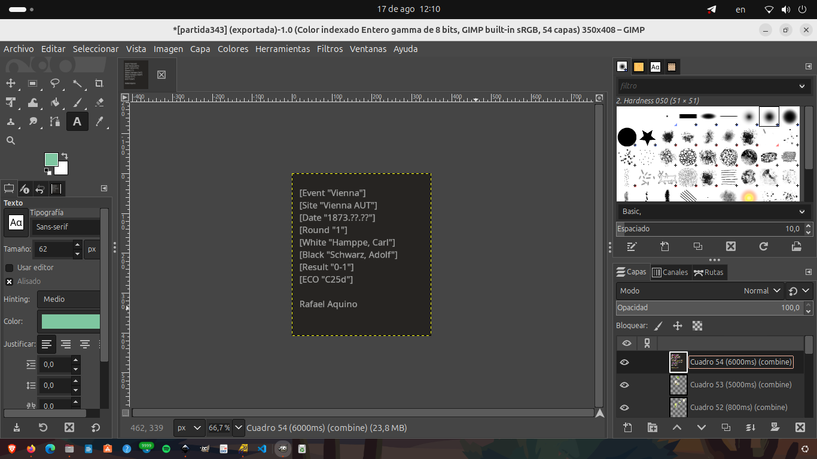
Task: Delete the selected layer
Action: tap(800, 427)
